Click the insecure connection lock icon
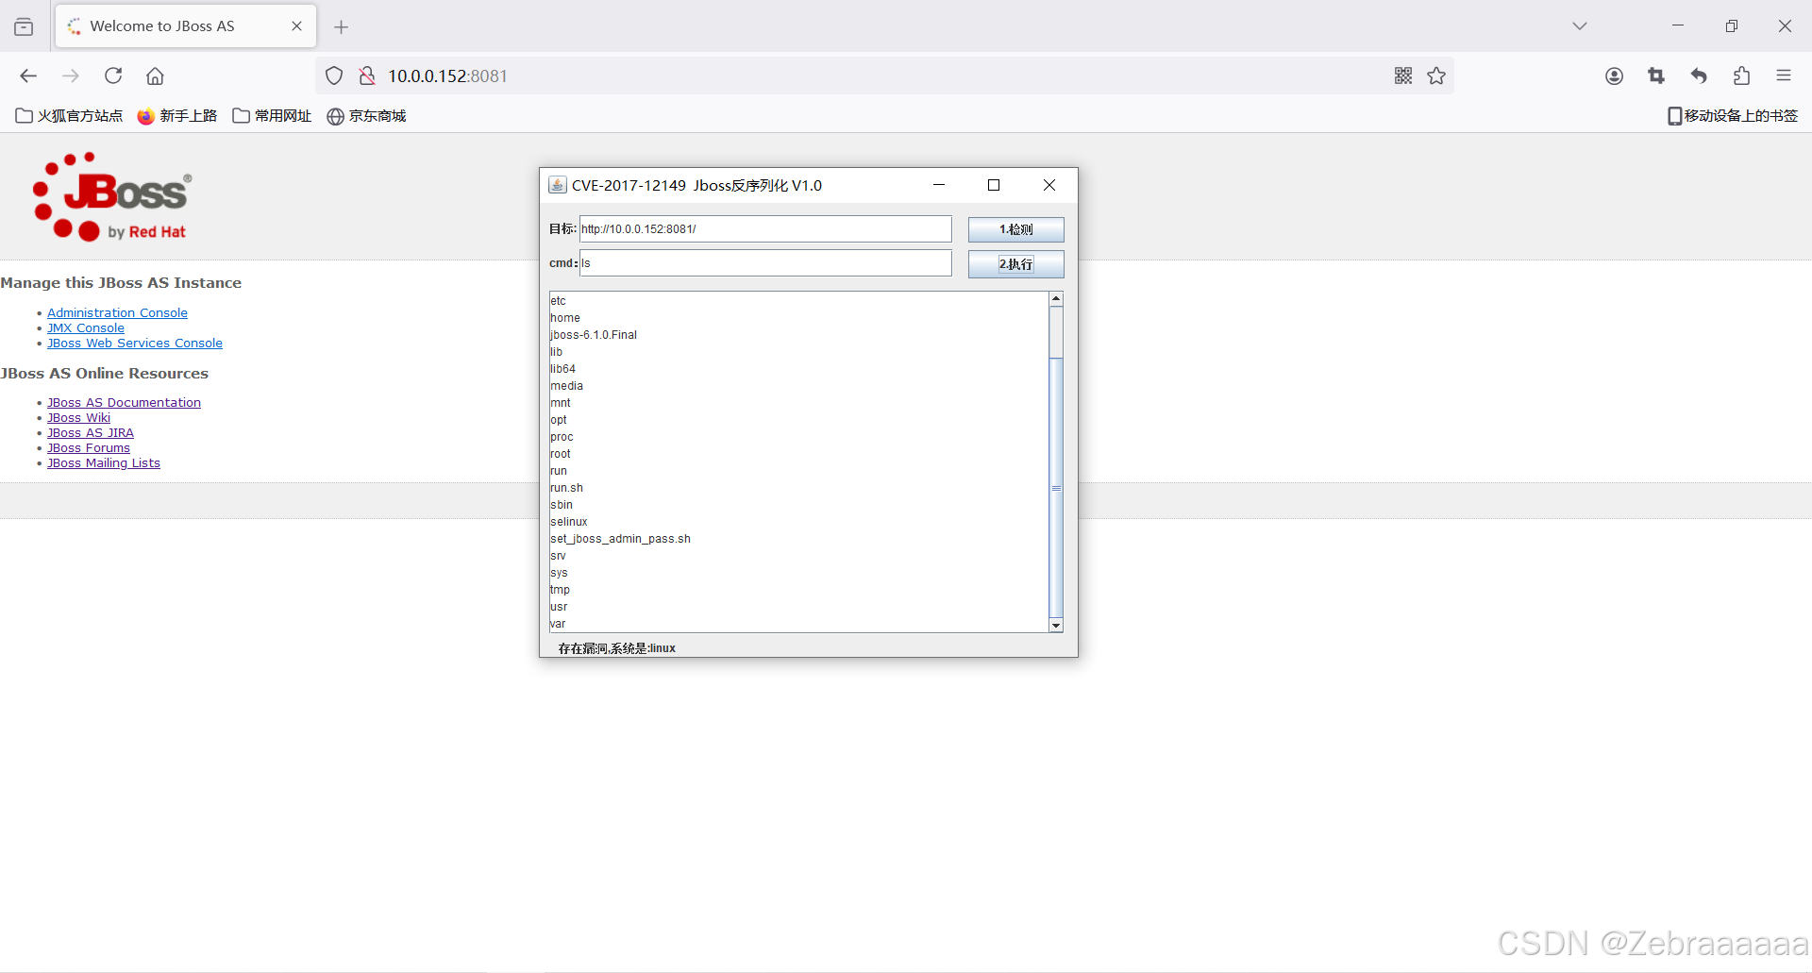This screenshot has height=973, width=1812. [x=367, y=75]
